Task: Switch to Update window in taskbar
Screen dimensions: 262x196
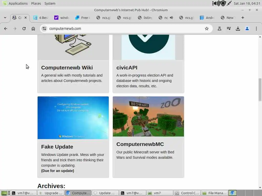Action: click(x=105, y=193)
